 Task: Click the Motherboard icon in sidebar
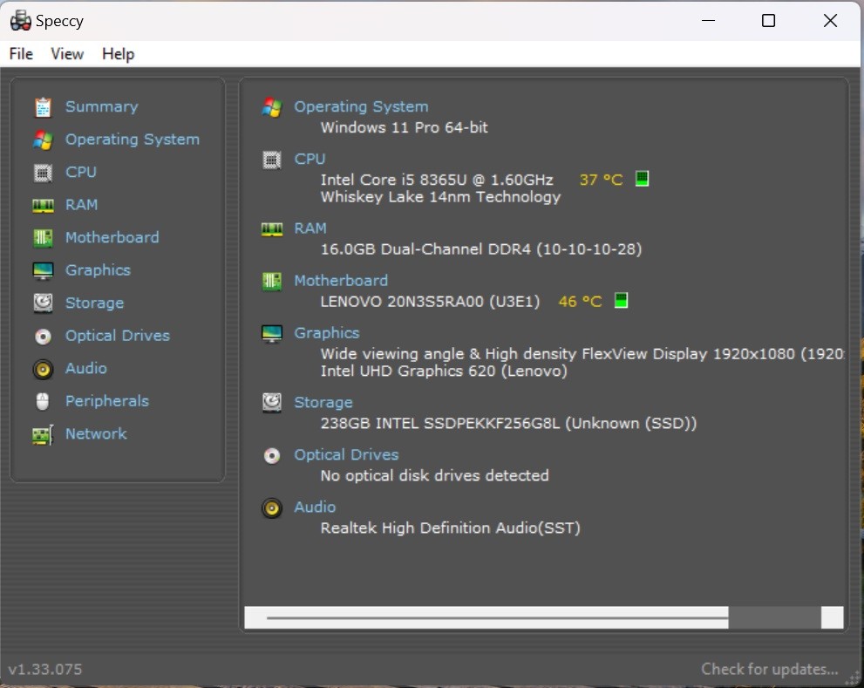(43, 238)
